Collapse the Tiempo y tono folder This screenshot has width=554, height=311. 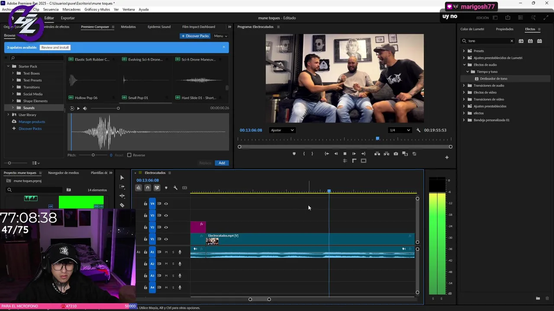[467, 72]
